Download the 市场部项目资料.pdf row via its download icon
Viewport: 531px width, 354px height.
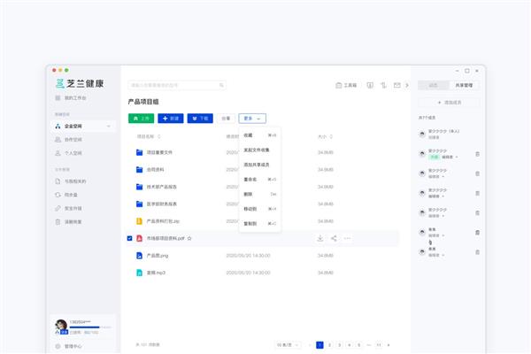click(319, 238)
